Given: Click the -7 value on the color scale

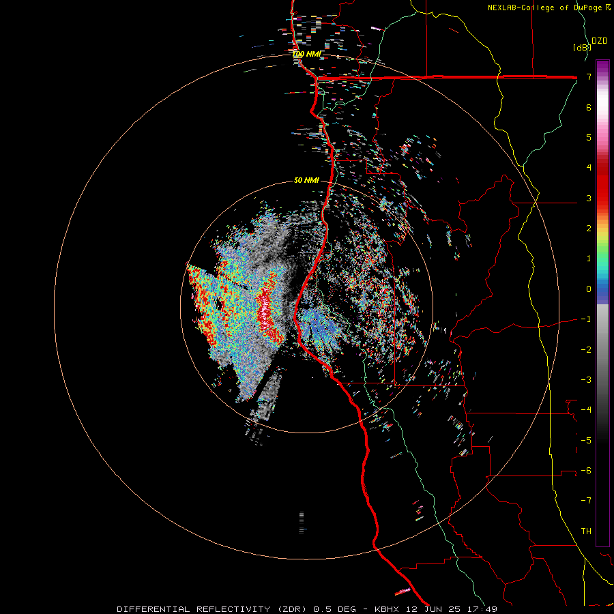Looking at the screenshot, I should point(586,501).
